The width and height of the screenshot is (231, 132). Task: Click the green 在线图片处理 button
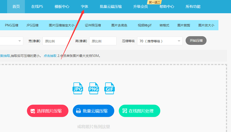(139, 111)
